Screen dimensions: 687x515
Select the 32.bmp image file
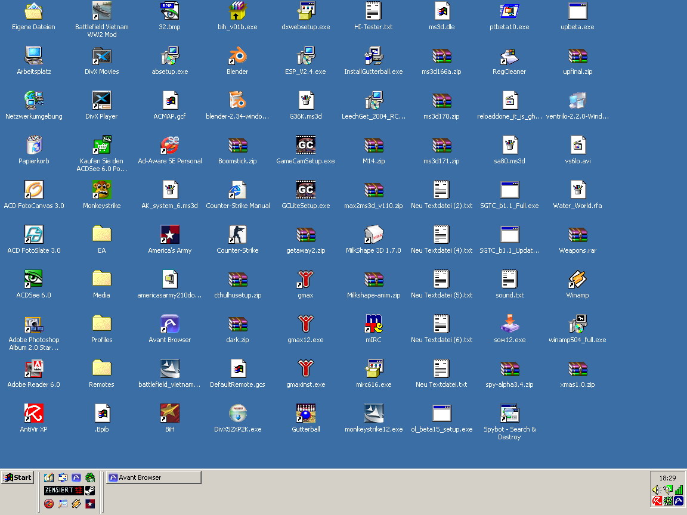pyautogui.click(x=170, y=12)
